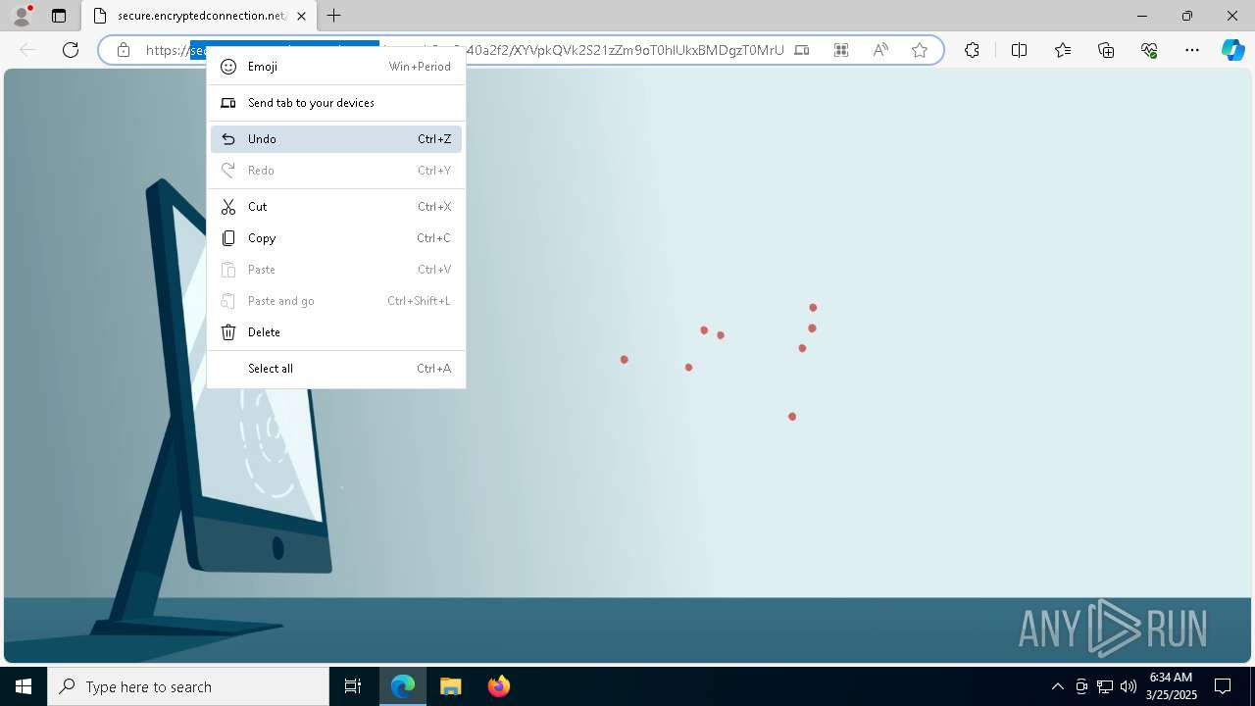The width and height of the screenshot is (1255, 706).
Task: Select Copy in context menu
Action: [336, 238]
